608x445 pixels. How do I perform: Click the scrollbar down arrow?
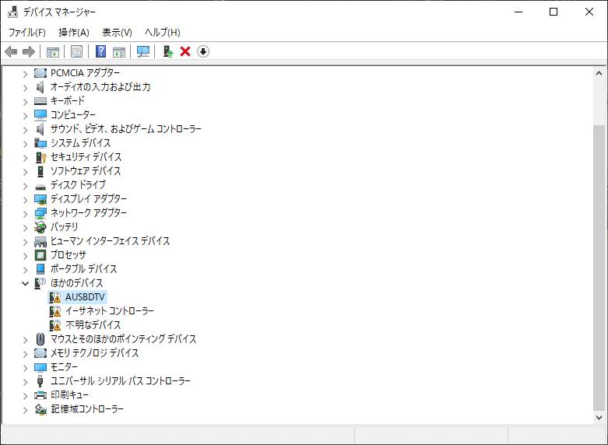tap(599, 418)
